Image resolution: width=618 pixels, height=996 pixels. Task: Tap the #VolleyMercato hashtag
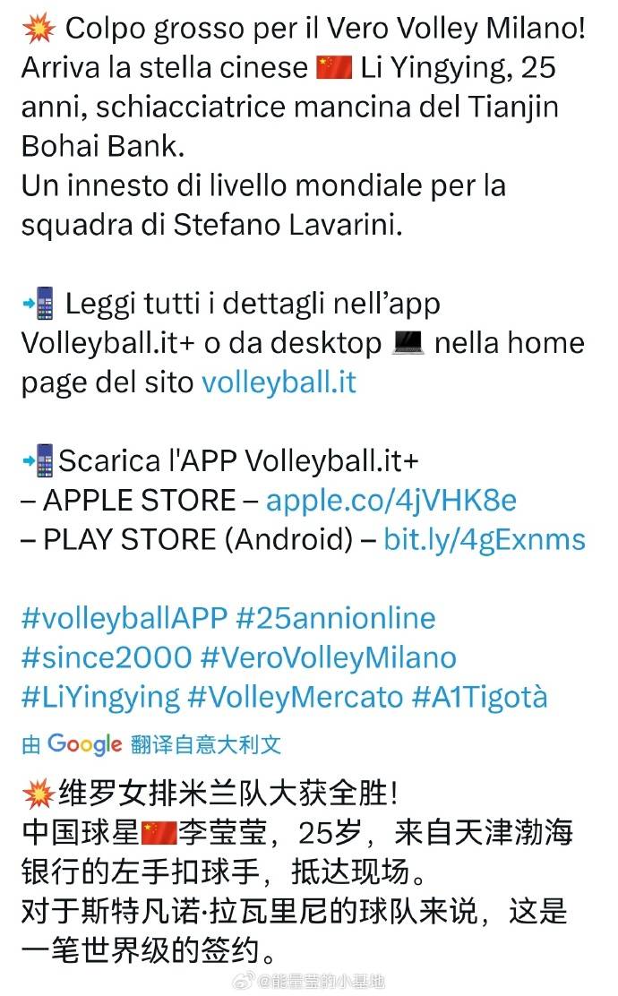point(296,698)
